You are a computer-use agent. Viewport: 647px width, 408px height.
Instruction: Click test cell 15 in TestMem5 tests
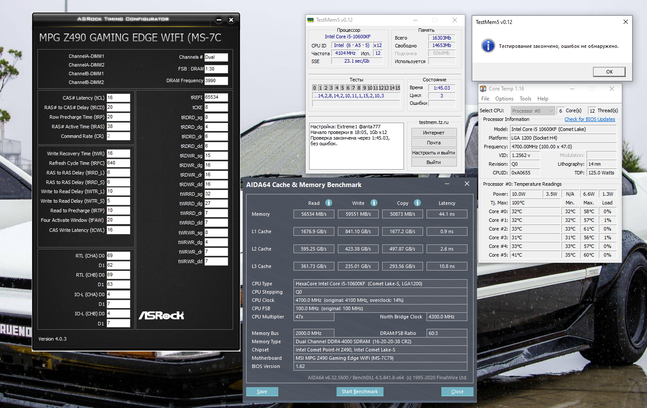pos(397,88)
